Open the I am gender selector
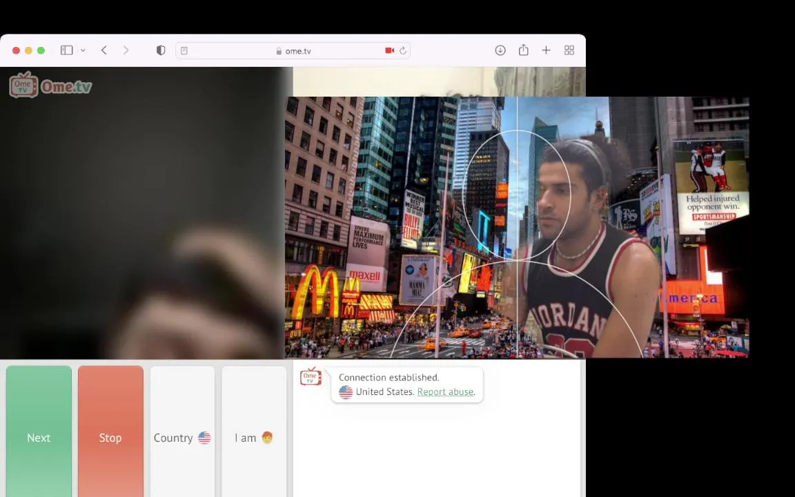Screen dimensions: 795x497 tap(254, 431)
